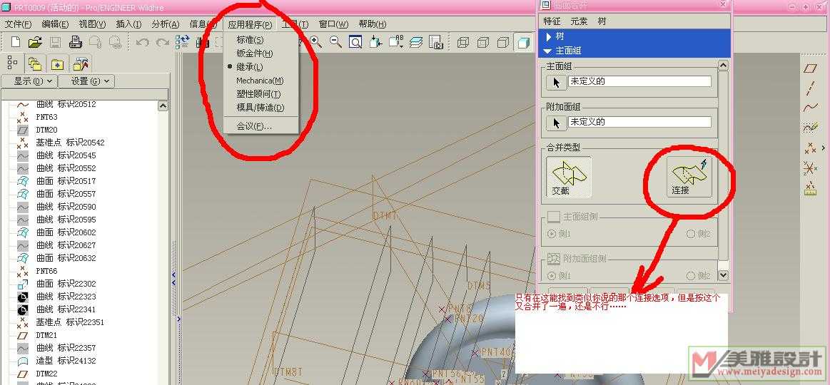Open the Model Tree tab
The height and width of the screenshot is (385, 830).
click(13, 63)
